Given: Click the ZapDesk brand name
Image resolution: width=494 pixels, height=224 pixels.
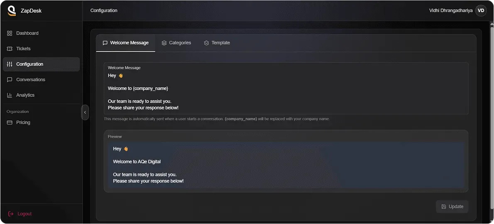Looking at the screenshot, I should [x=31, y=11].
